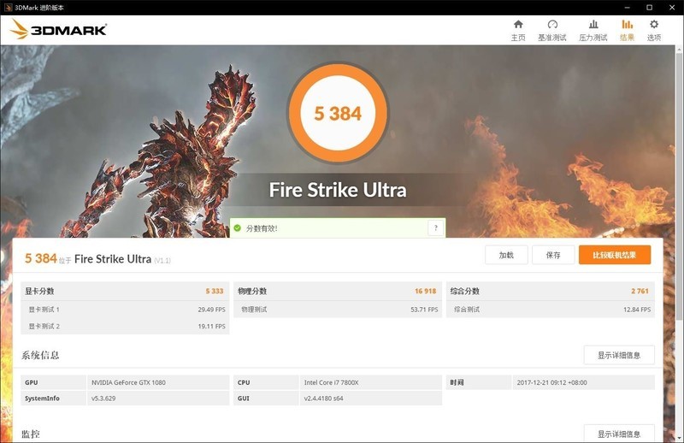Screen dimensions: 684x443
Task: Open Results (结果) bar chart icon
Action: [x=627, y=25]
